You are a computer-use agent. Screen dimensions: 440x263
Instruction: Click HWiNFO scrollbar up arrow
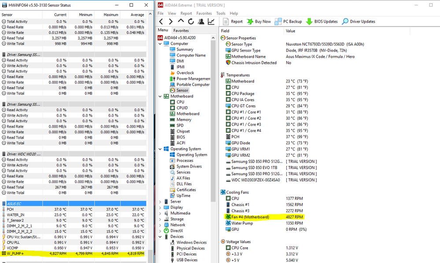pos(150,14)
